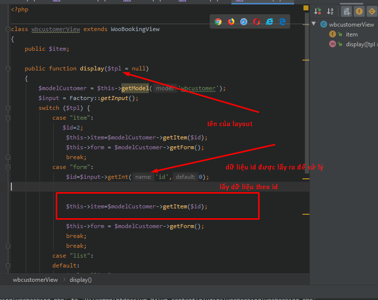Click the yellow inspection status indicator
Image resolution: width=378 pixels, height=300 pixels.
click(x=306, y=8)
